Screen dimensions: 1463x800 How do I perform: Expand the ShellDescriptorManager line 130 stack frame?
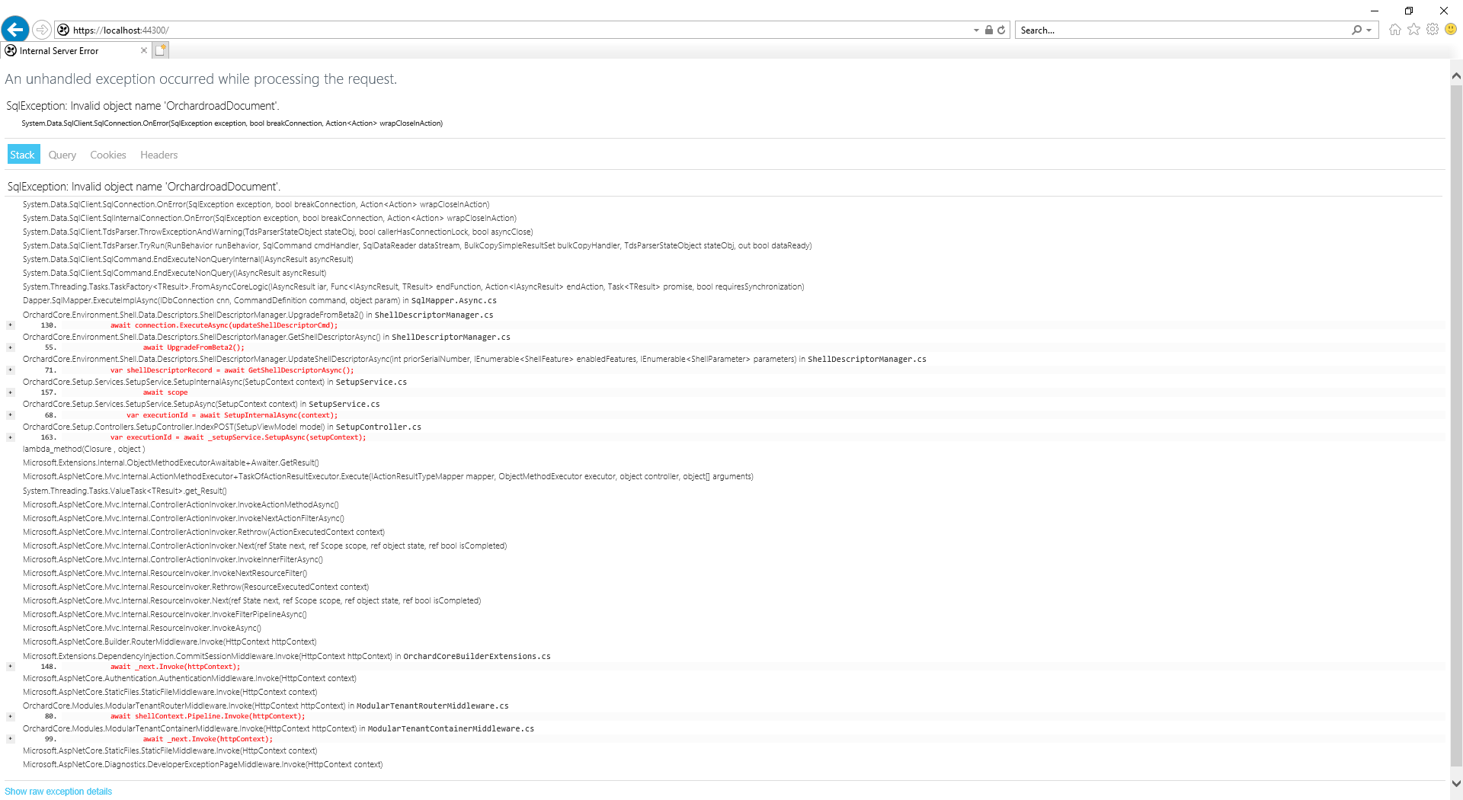tap(9, 325)
